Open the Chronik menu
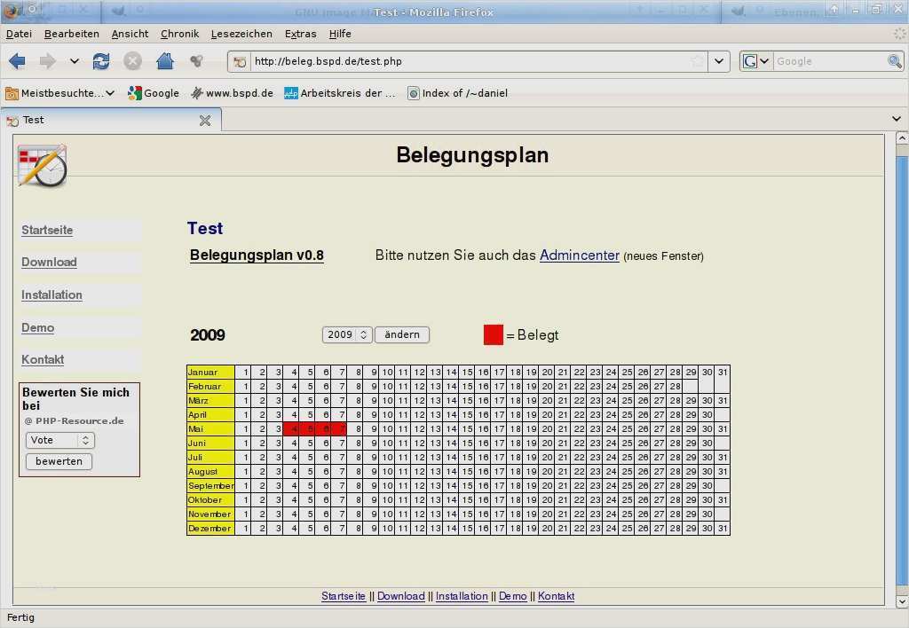This screenshot has width=909, height=628. tap(179, 34)
